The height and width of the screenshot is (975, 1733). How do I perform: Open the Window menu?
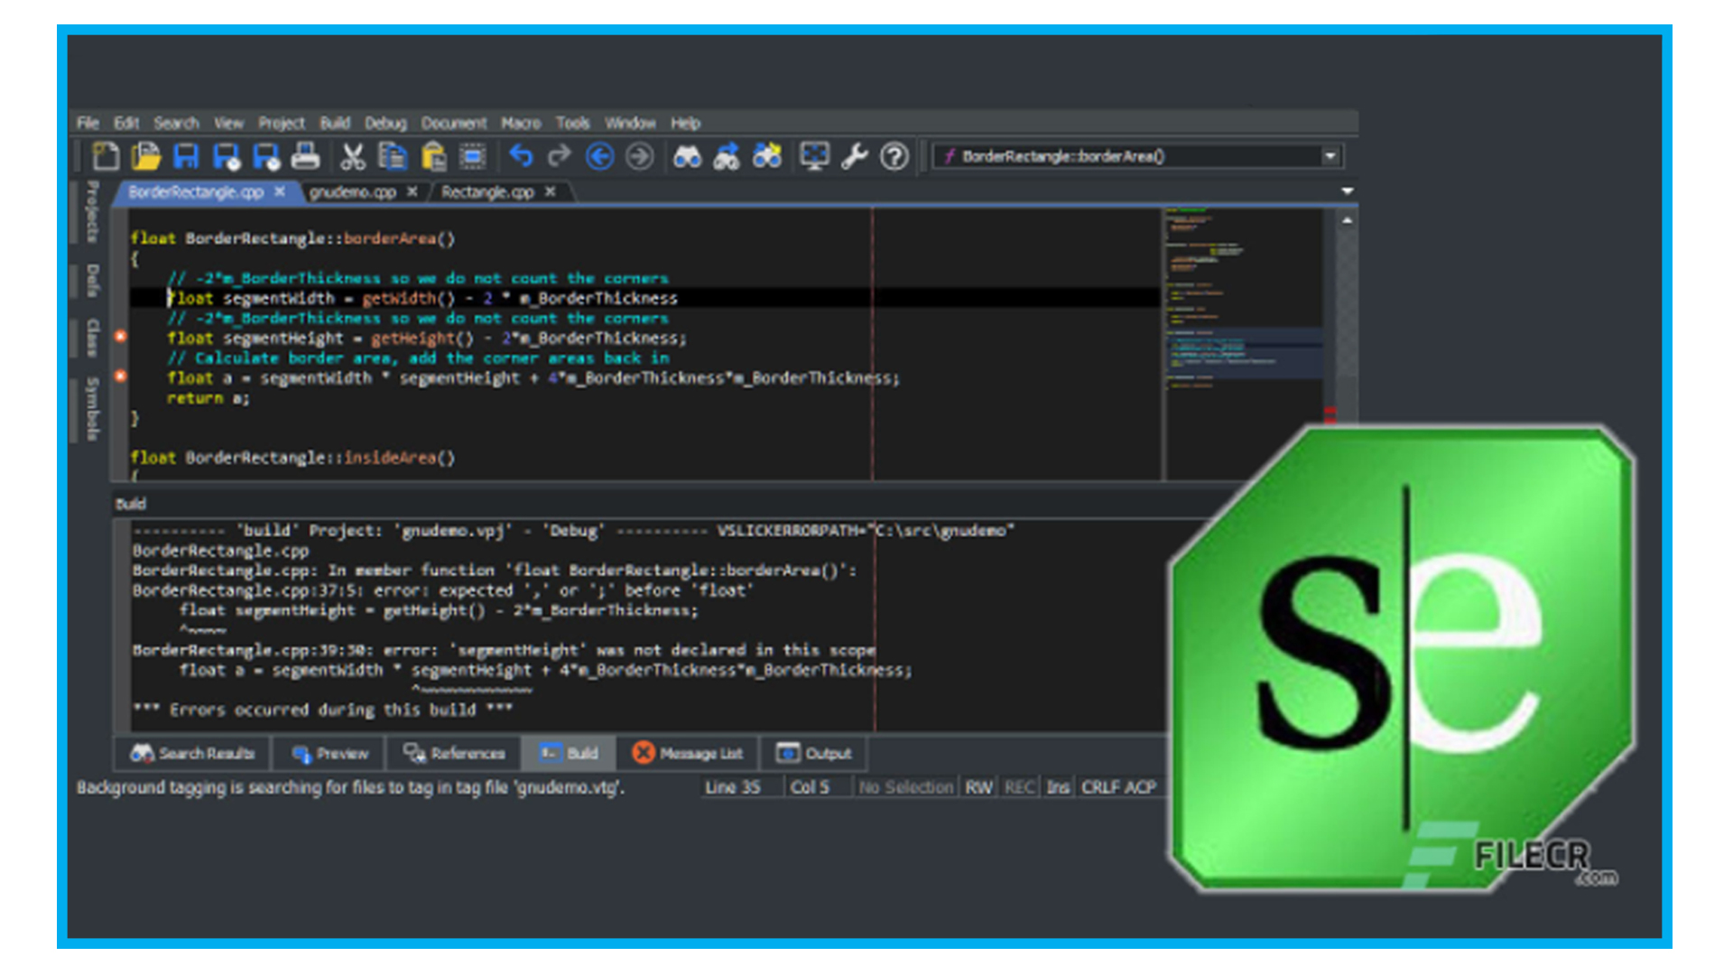630,123
